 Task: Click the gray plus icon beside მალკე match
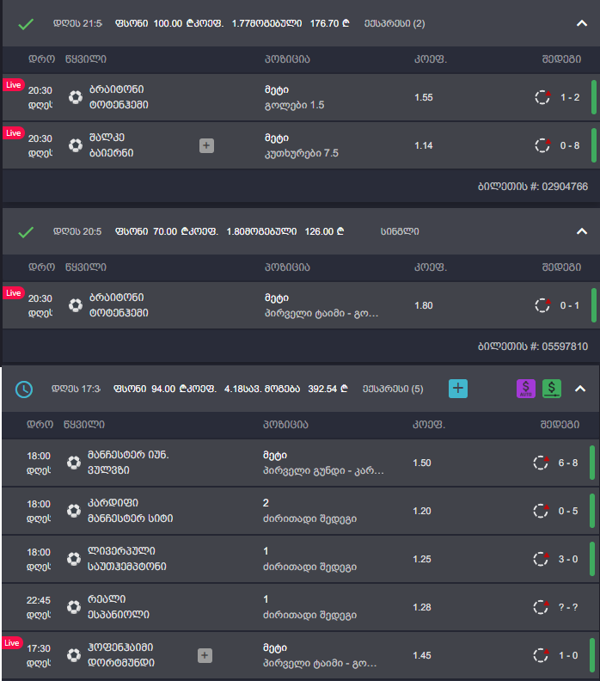[206, 145]
